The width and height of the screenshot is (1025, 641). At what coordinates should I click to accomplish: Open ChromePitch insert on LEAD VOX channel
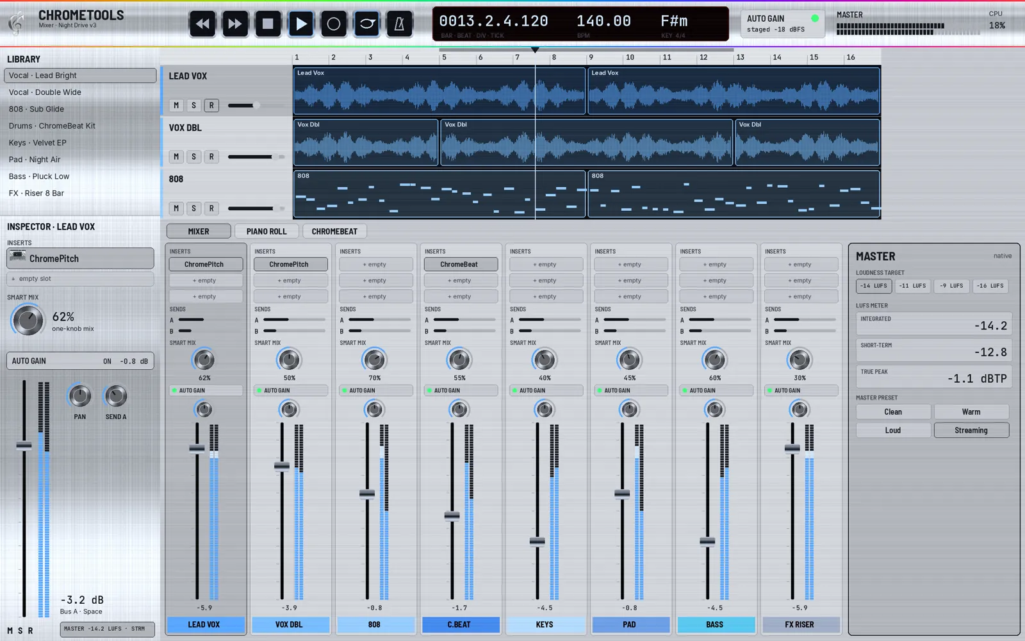[206, 264]
